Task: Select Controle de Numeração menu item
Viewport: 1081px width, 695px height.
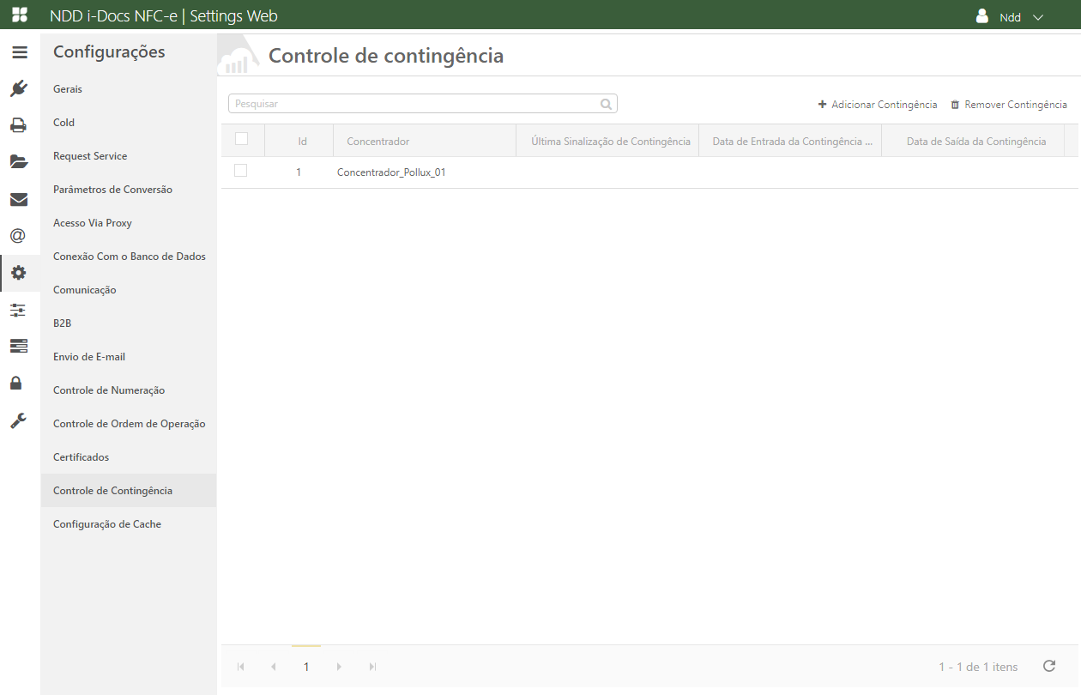Action: tap(109, 390)
